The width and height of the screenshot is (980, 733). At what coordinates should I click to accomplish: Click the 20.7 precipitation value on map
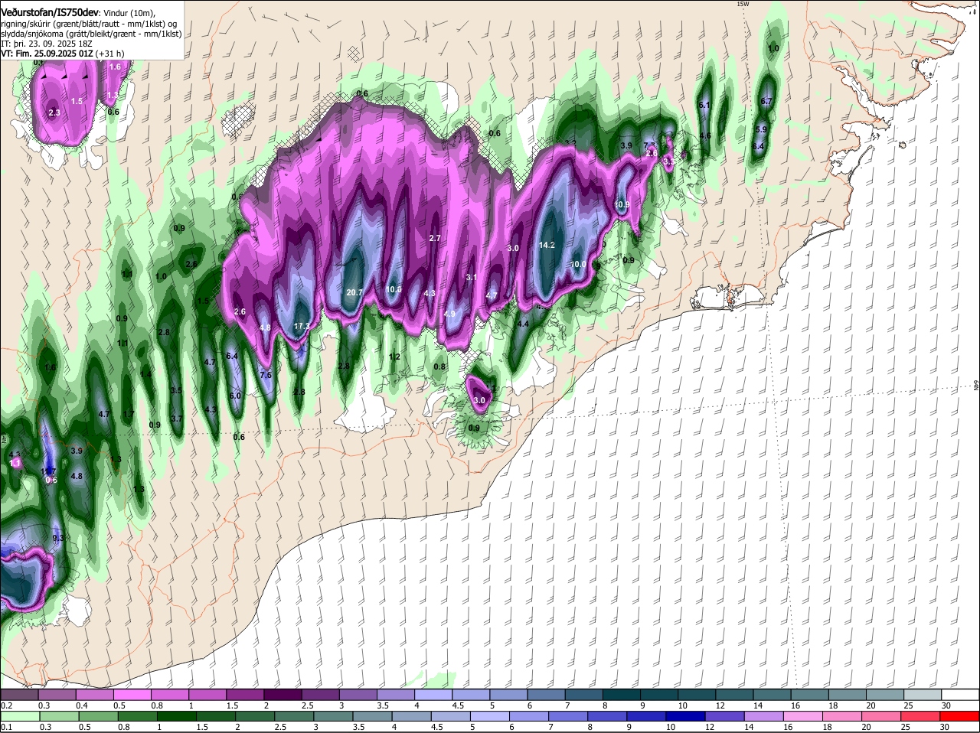pyautogui.click(x=354, y=292)
